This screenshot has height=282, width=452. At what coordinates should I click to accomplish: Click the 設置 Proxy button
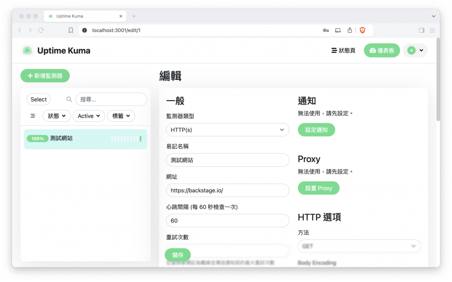319,188
